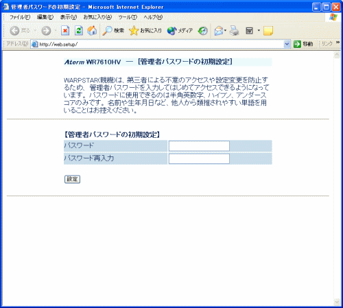343x308 pixels.
Task: Expand the address bar dropdown arrow
Action: tap(287, 44)
